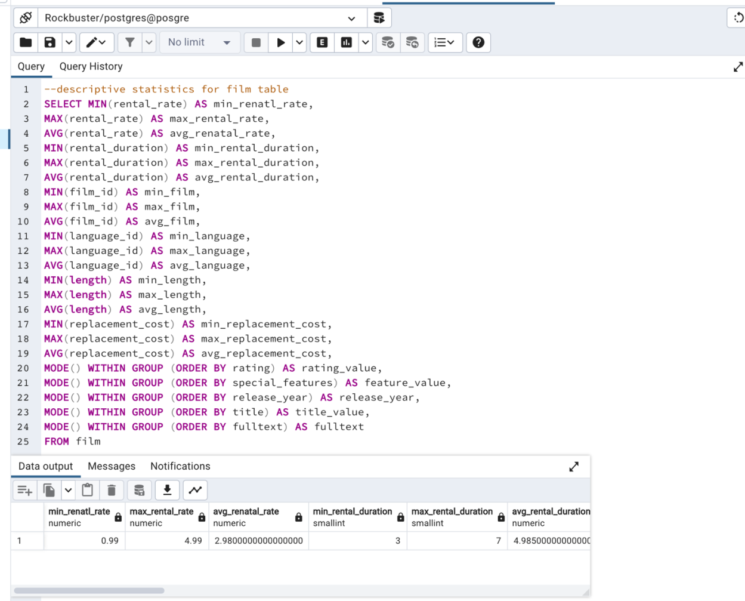Switch to the Query History tab

point(90,66)
